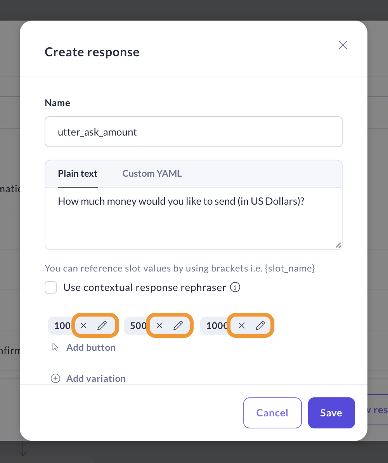The image size is (388, 463).
Task: Switch to the Custom YAML tab
Action: 152,174
